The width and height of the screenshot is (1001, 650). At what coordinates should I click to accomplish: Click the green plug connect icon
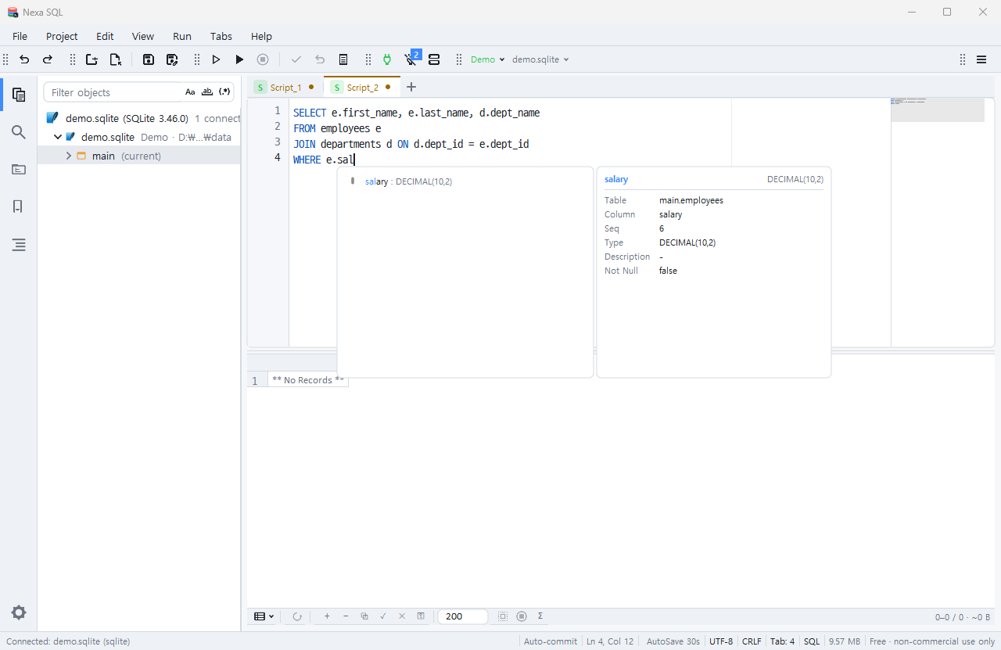[x=386, y=59]
